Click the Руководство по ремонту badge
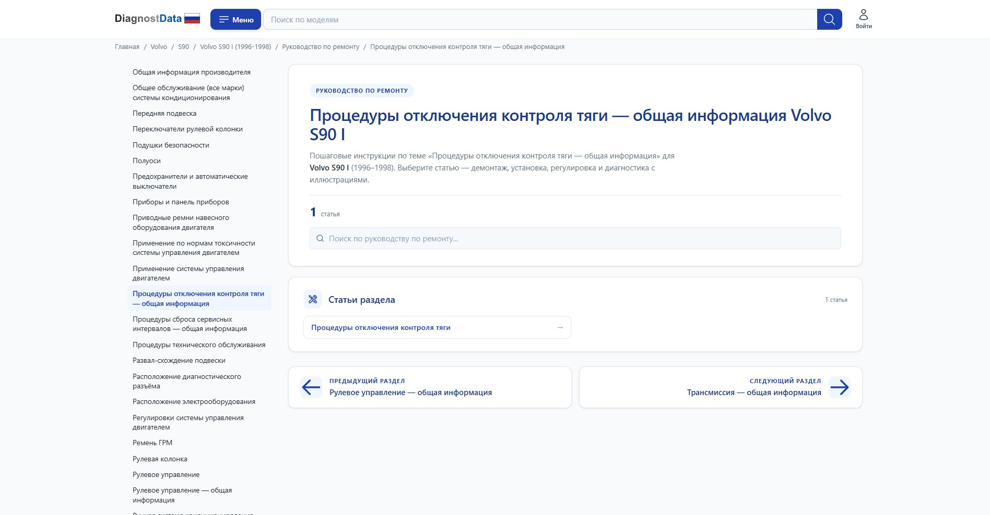Screen dimensions: 990x515 362,91
